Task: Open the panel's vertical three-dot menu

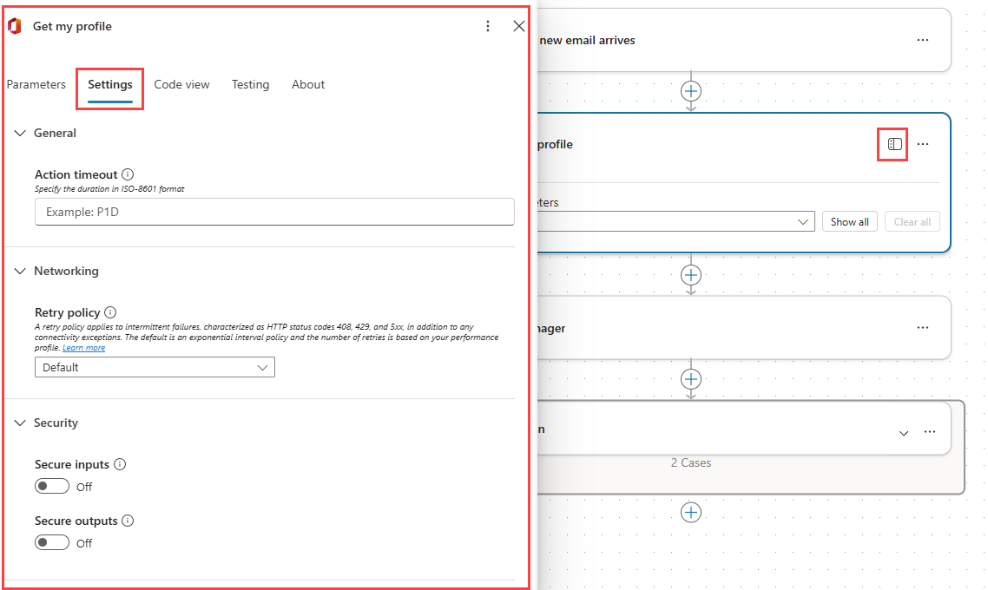Action: pos(488,26)
